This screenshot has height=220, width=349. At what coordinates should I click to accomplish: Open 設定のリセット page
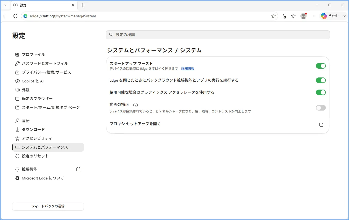[x=48, y=156]
